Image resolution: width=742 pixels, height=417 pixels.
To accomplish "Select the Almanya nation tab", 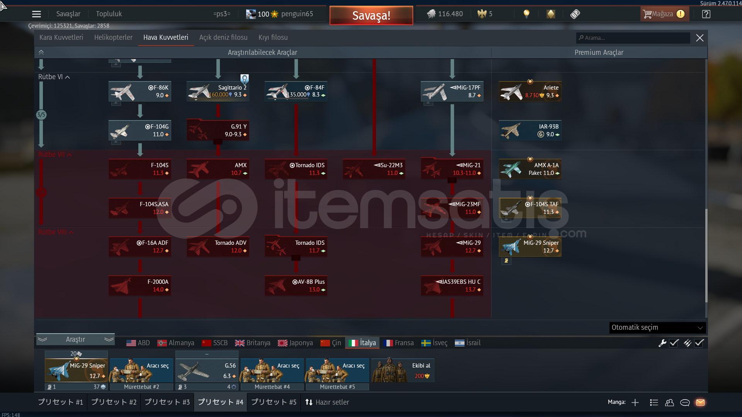I will pos(176,343).
